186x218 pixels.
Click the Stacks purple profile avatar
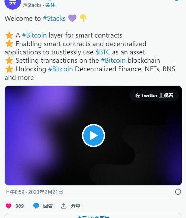coord(13,3)
